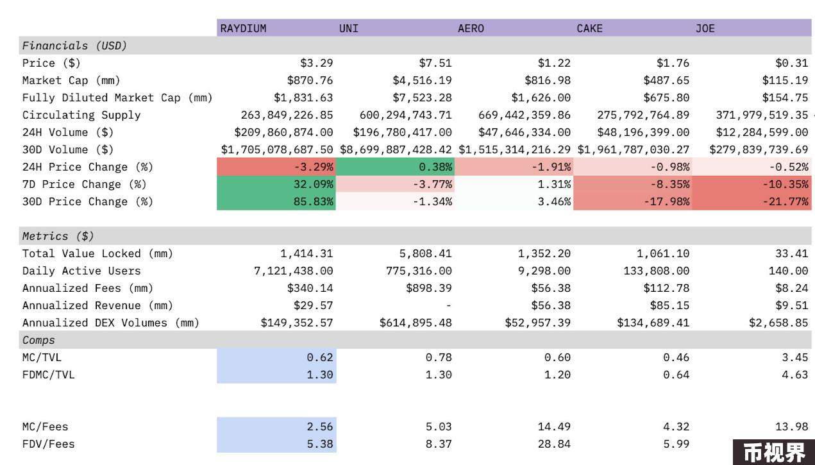815x465 pixels.
Task: Select AERO's fully diluted cap $1,626.00
Action: point(541,97)
